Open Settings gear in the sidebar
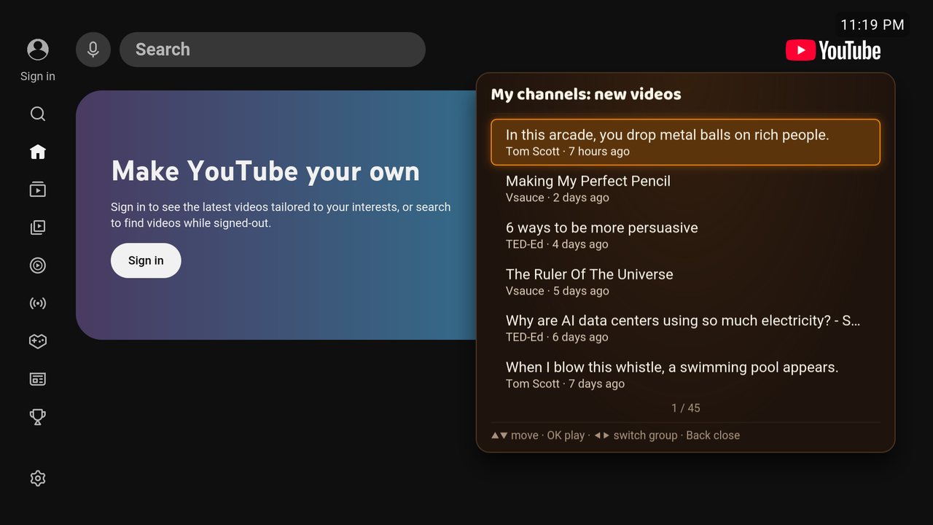The width and height of the screenshot is (933, 525). [38, 478]
